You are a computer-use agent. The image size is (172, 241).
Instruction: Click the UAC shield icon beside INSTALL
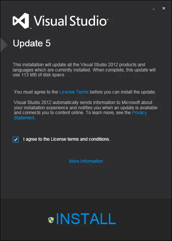[x=51, y=220]
